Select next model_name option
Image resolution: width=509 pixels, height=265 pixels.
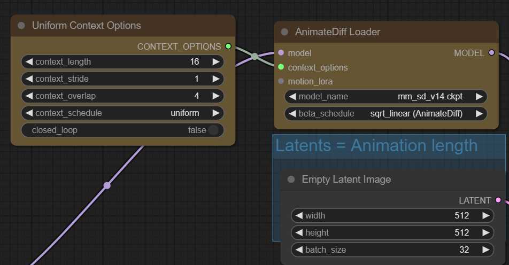click(479, 96)
